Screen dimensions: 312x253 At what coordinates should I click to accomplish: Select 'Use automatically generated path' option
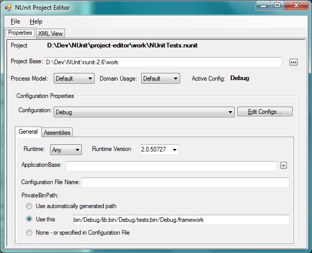coord(29,206)
